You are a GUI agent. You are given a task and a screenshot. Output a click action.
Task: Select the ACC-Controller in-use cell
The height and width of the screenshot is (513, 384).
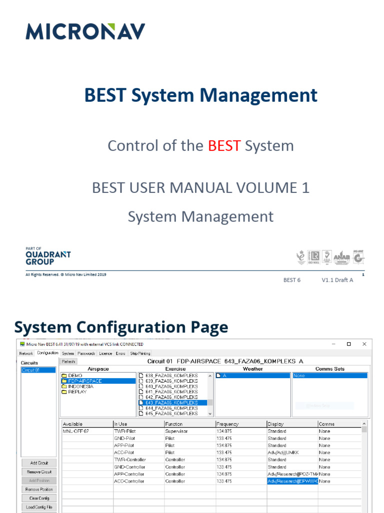click(139, 481)
